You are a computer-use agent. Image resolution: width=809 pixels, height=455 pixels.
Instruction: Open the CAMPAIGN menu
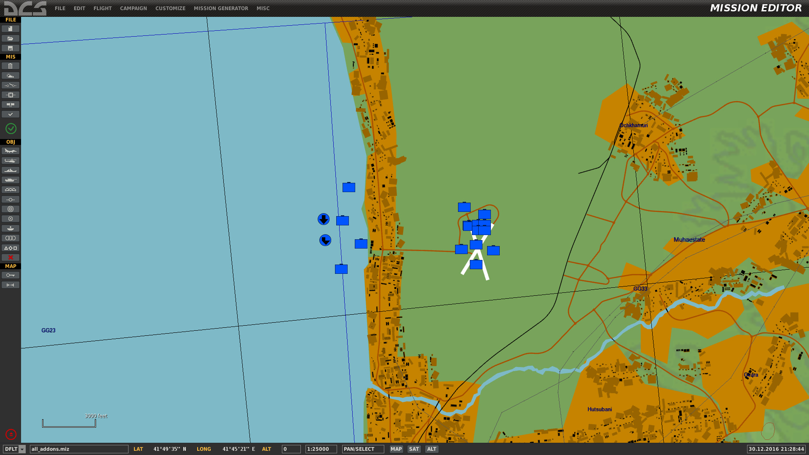pos(133,8)
